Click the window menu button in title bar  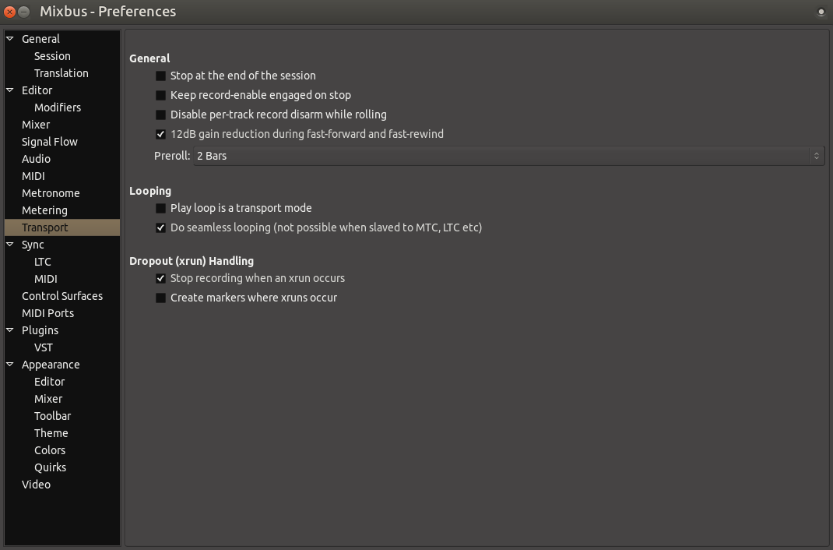tap(821, 12)
